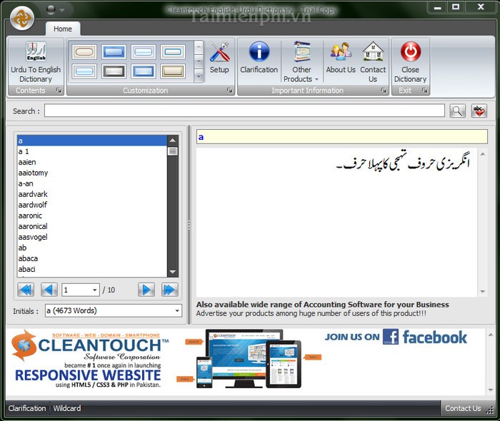
Task: Select the word 'aardvark' in list
Action: [92, 194]
